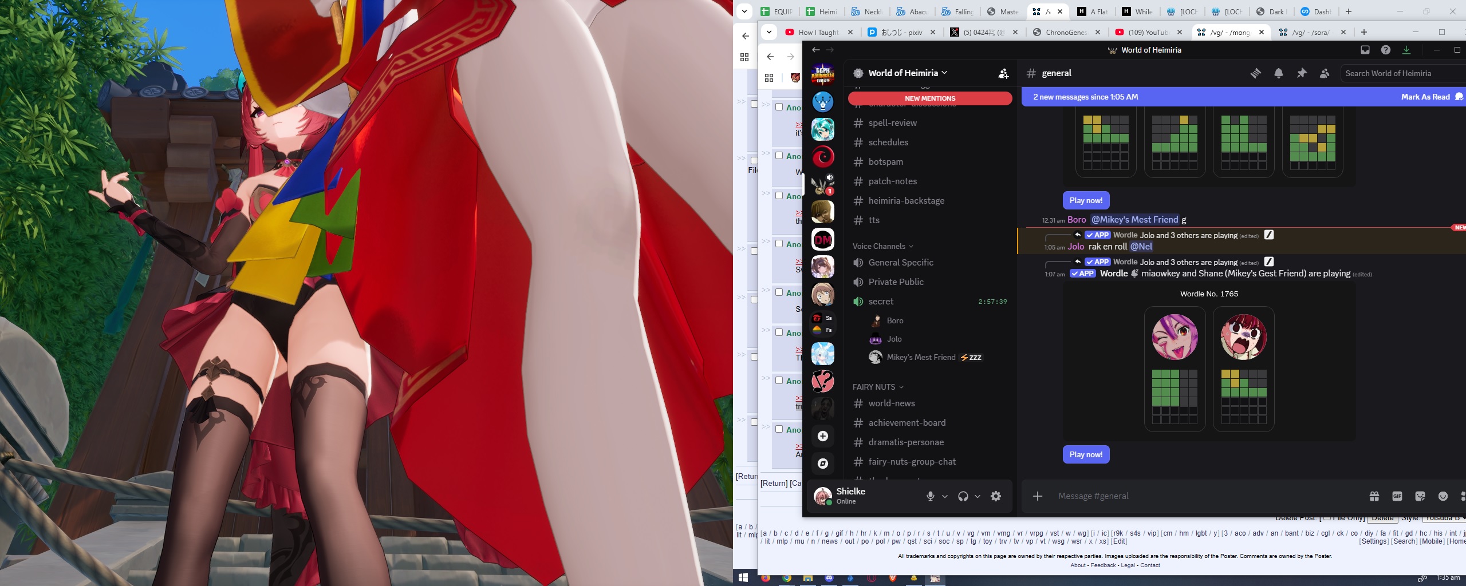Image resolution: width=1466 pixels, height=586 pixels.
Task: Go back in Discord navigation history
Action: coord(816,50)
